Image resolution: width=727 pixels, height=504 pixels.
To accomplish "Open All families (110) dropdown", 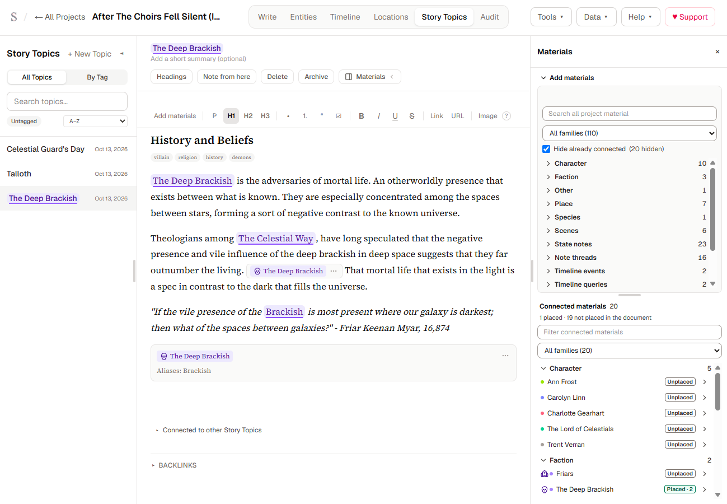I will pos(630,133).
